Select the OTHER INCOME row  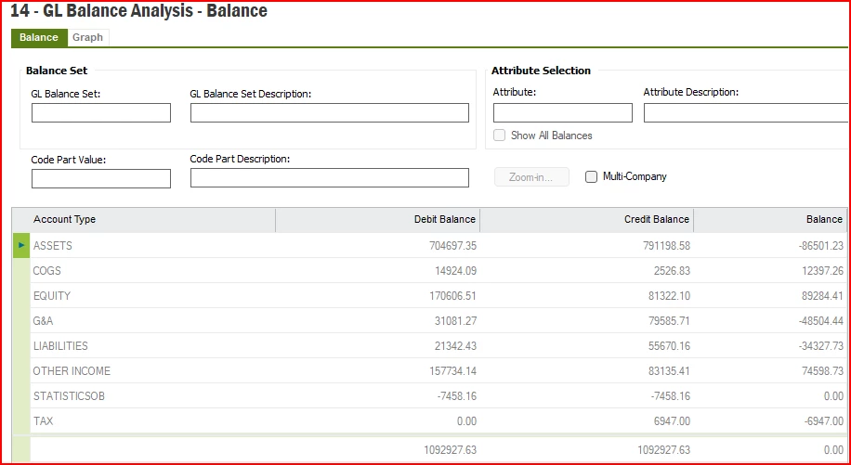439,371
